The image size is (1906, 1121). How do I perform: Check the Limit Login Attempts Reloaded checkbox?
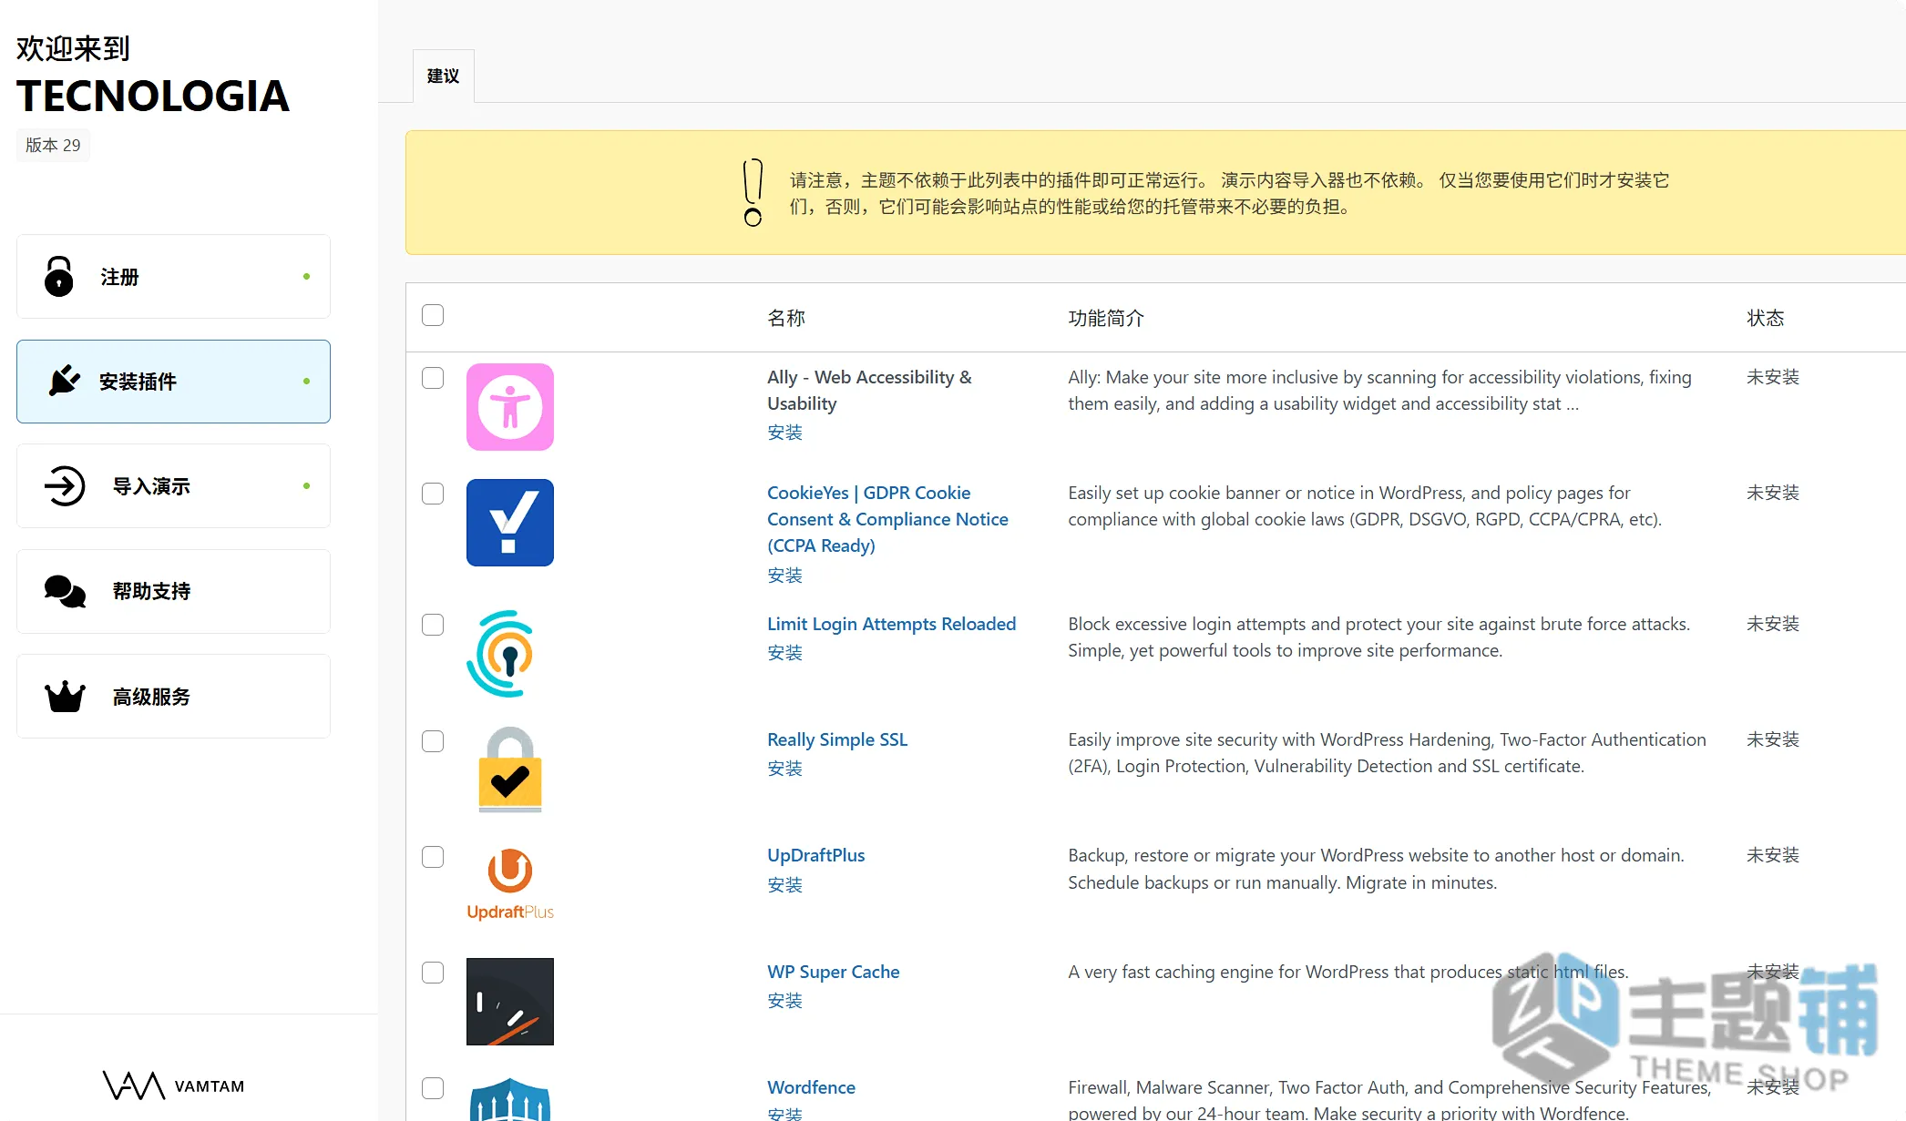coord(433,625)
